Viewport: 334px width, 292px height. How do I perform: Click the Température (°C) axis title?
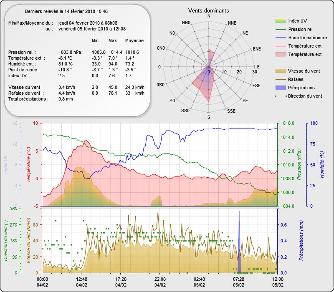point(28,165)
